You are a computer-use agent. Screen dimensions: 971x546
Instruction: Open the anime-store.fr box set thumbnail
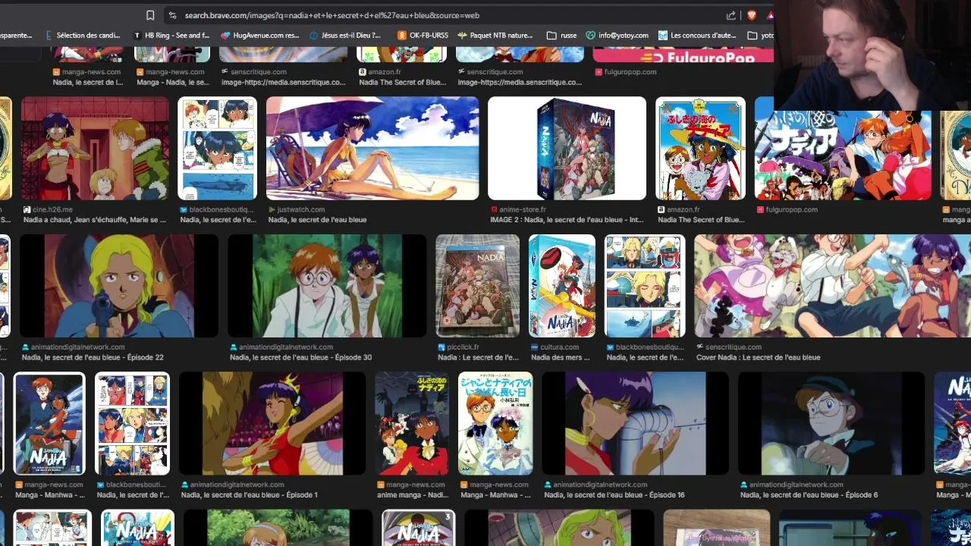567,148
